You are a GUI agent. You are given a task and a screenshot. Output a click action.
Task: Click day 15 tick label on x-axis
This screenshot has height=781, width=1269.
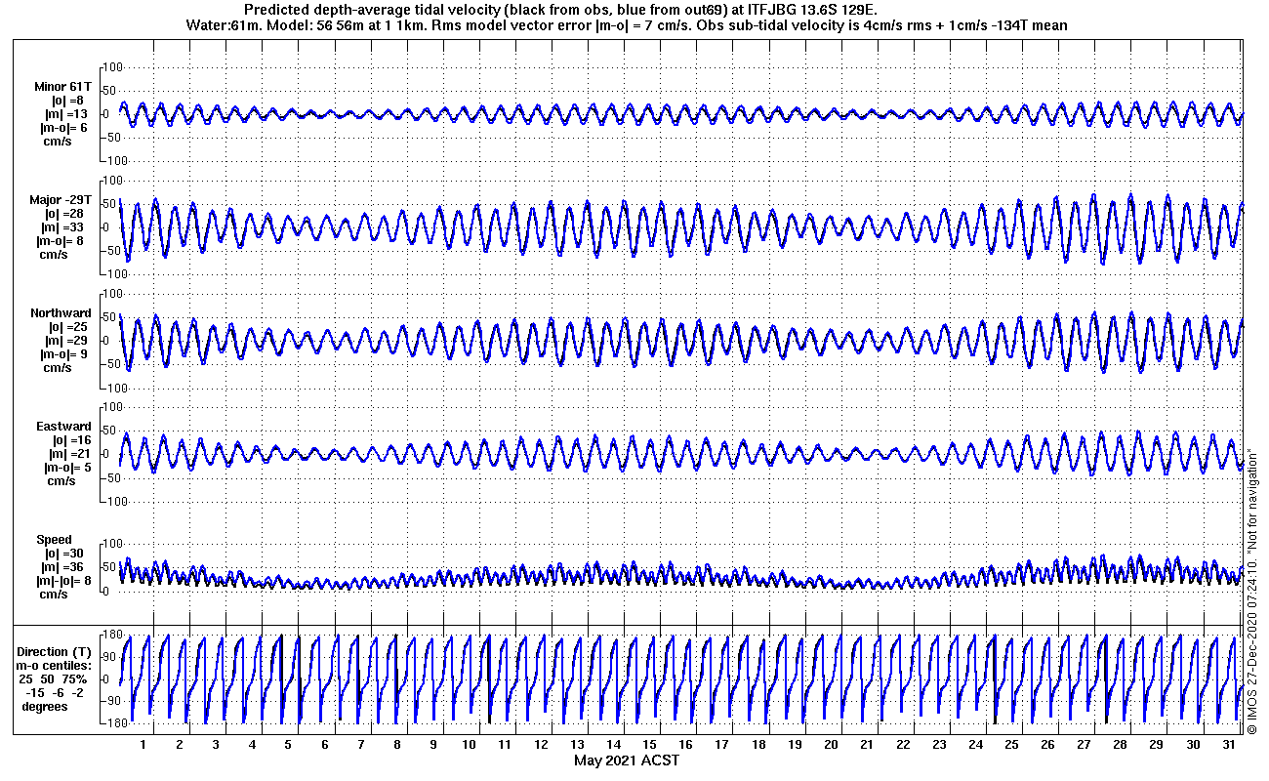coord(650,744)
